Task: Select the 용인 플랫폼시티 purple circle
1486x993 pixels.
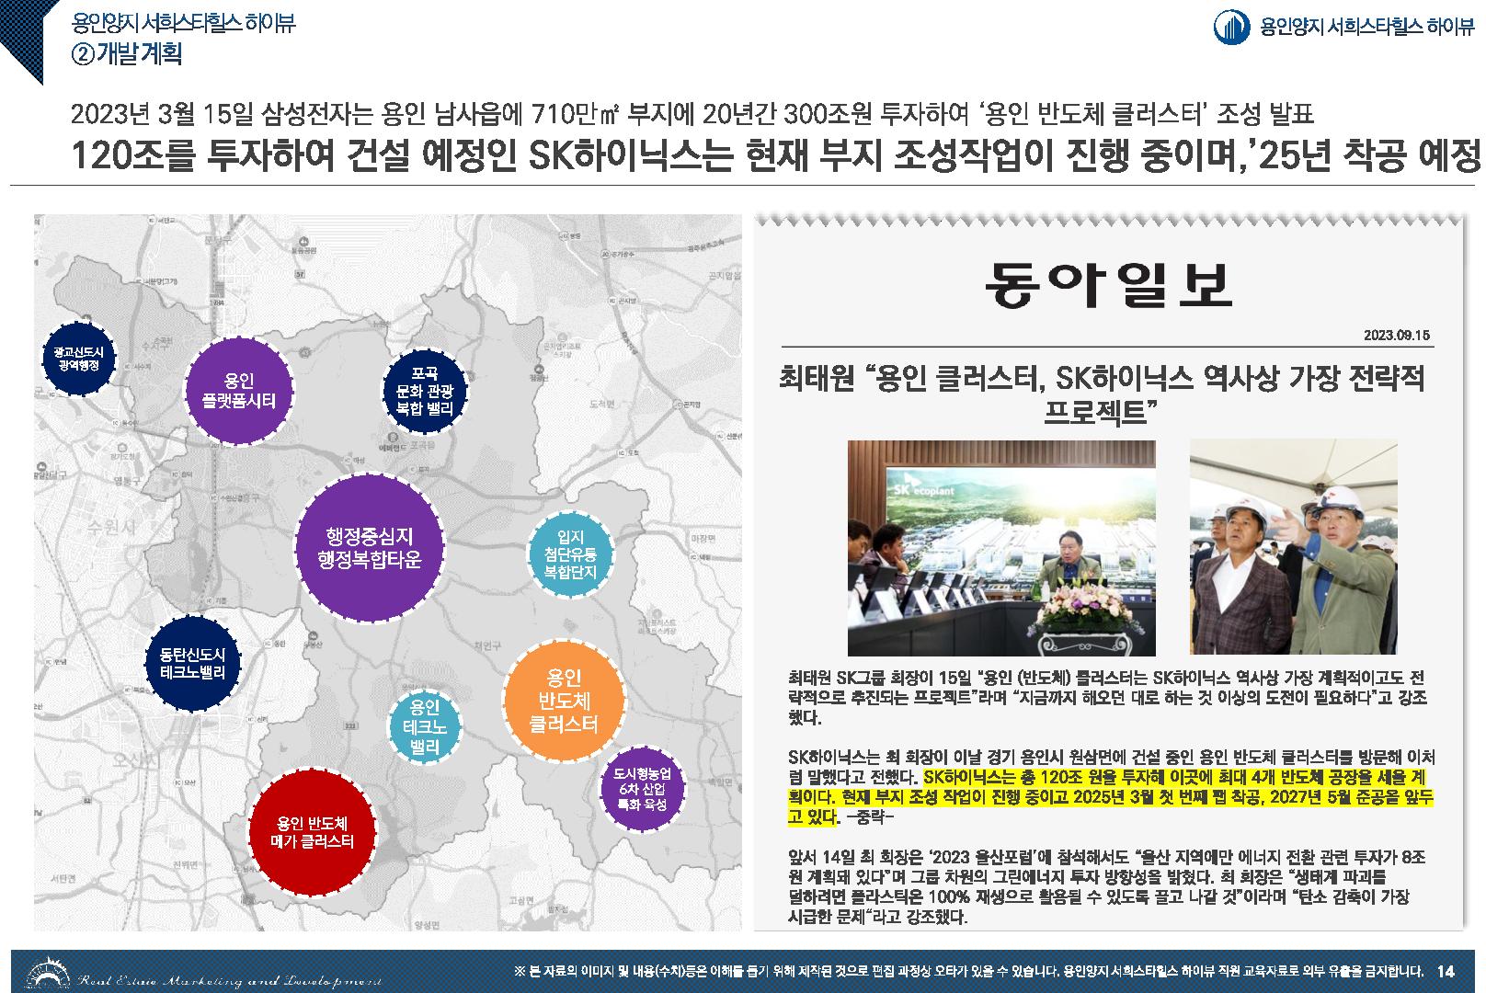Action: point(239,390)
